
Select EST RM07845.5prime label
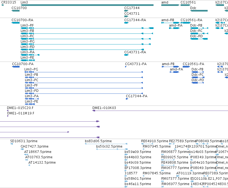pos(157,173)
